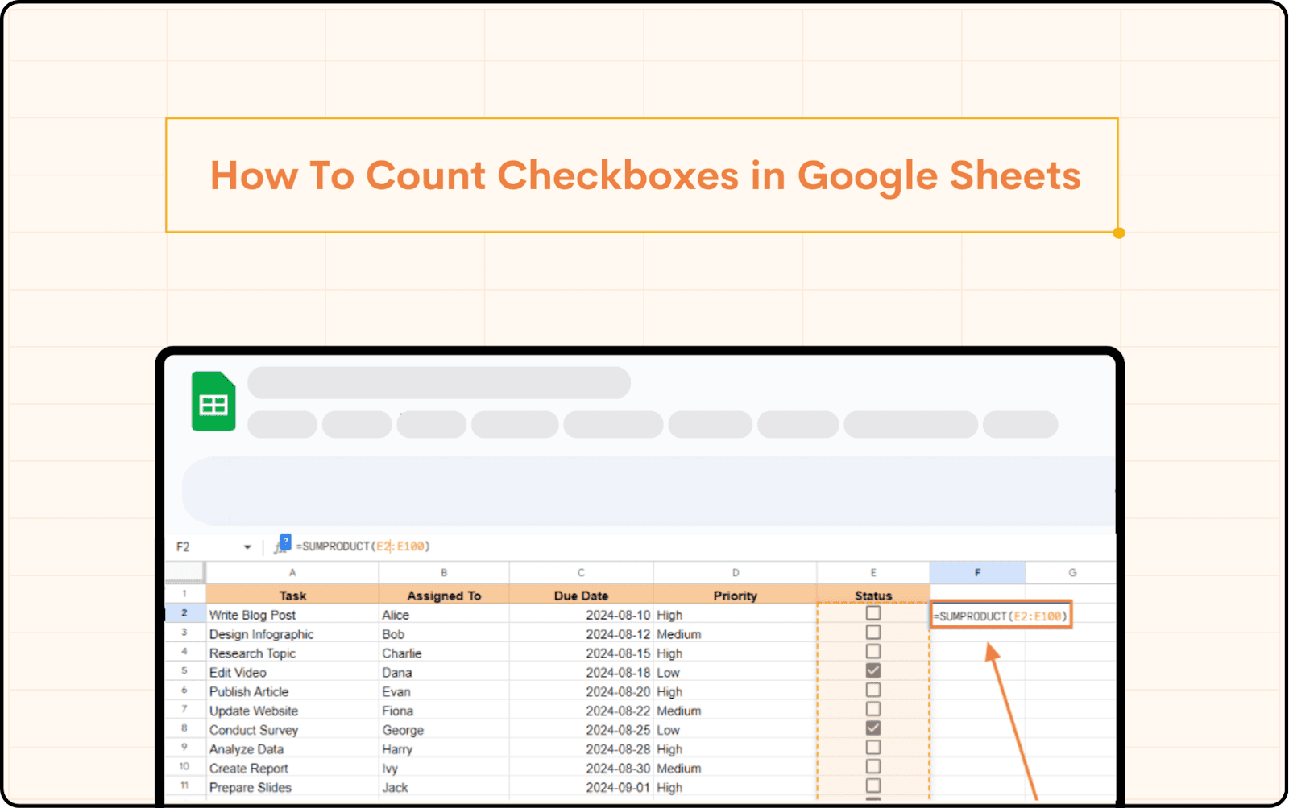
Task: Click the Charlie cell
Action: click(444, 653)
